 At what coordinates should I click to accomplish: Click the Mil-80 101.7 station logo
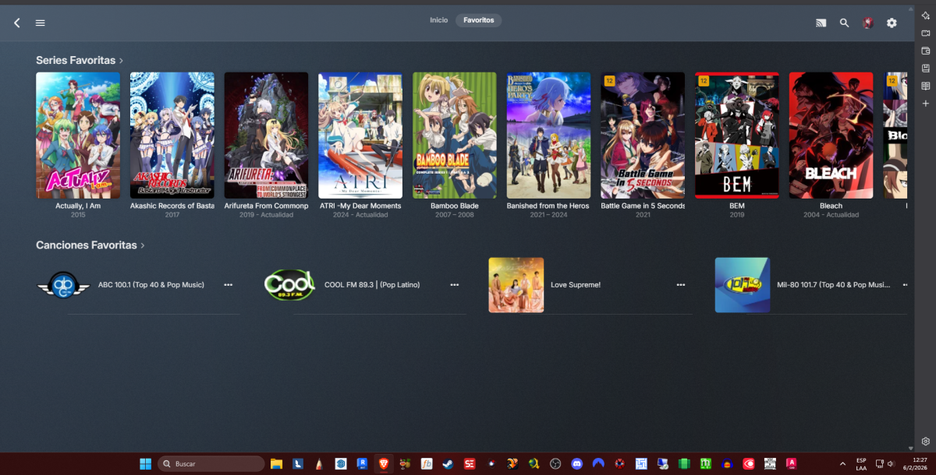point(743,285)
